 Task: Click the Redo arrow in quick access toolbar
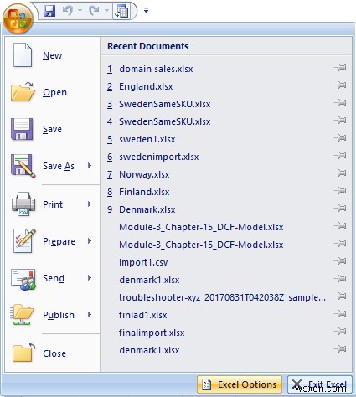95,11
